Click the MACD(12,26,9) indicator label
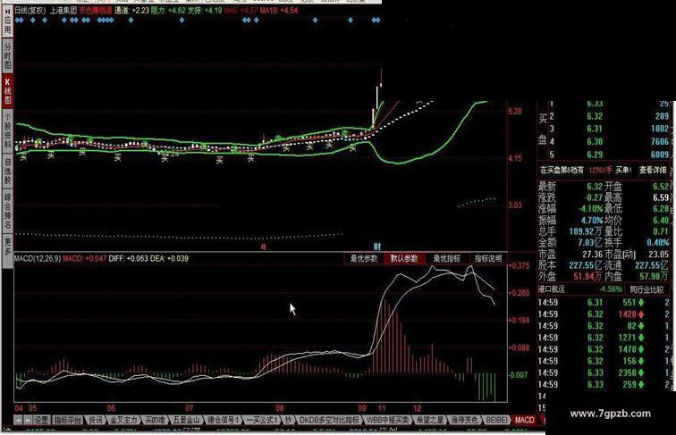The height and width of the screenshot is (435, 676). coord(37,258)
